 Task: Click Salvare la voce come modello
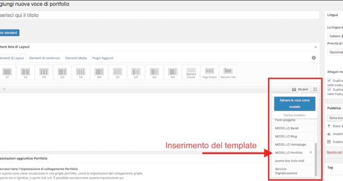(x=295, y=104)
